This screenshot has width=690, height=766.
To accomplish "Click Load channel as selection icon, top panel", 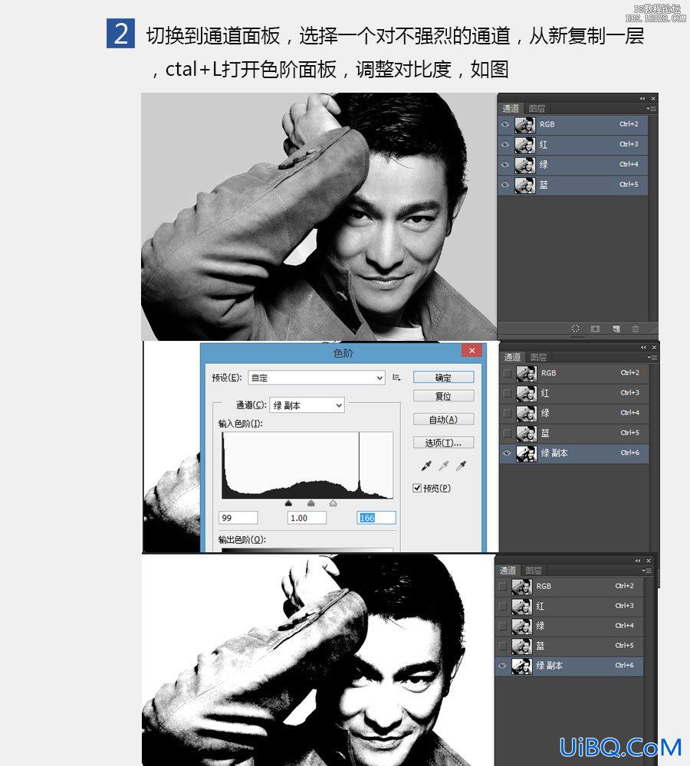I will coord(575,329).
